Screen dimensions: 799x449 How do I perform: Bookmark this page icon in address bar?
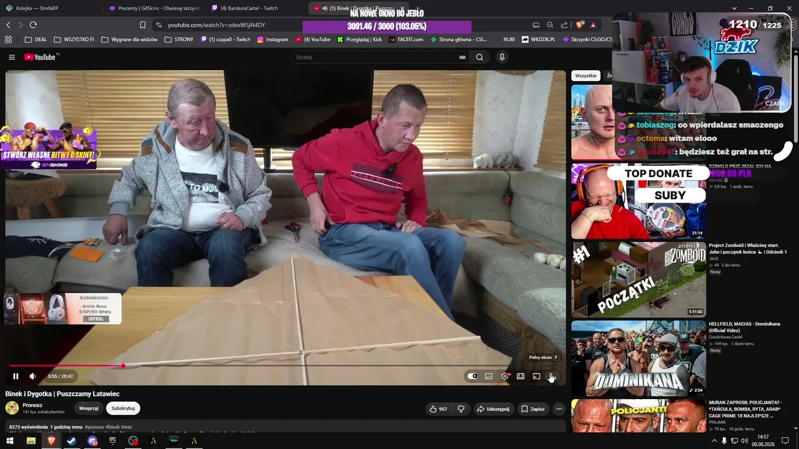[x=142, y=25]
